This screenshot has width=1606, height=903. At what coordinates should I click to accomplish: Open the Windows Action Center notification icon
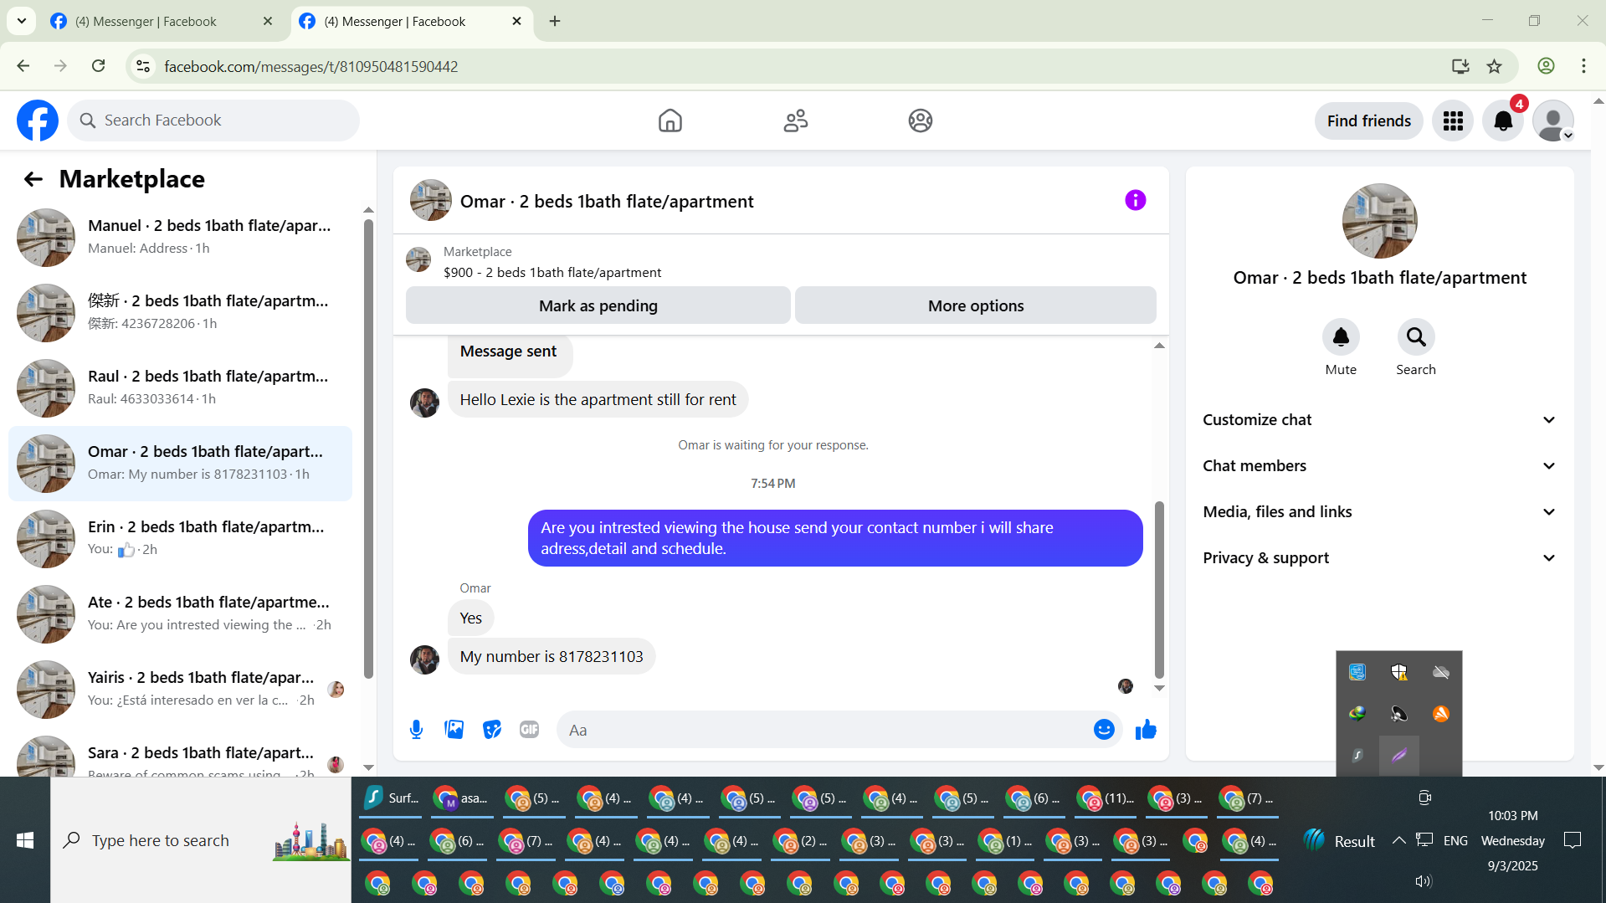coord(1573,840)
